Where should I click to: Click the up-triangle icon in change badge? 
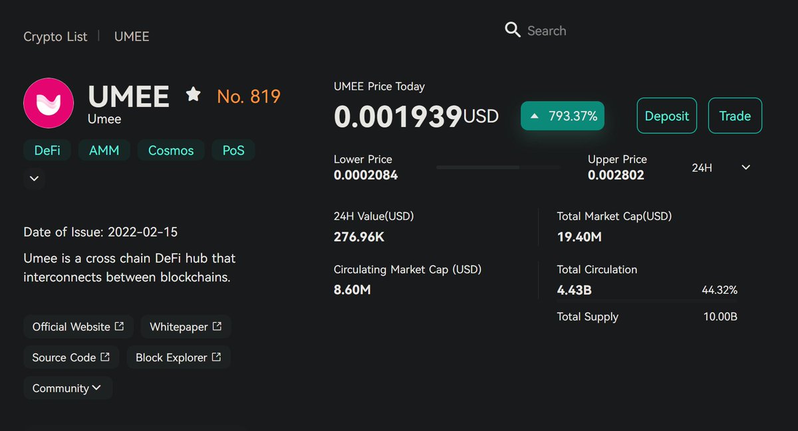click(534, 116)
